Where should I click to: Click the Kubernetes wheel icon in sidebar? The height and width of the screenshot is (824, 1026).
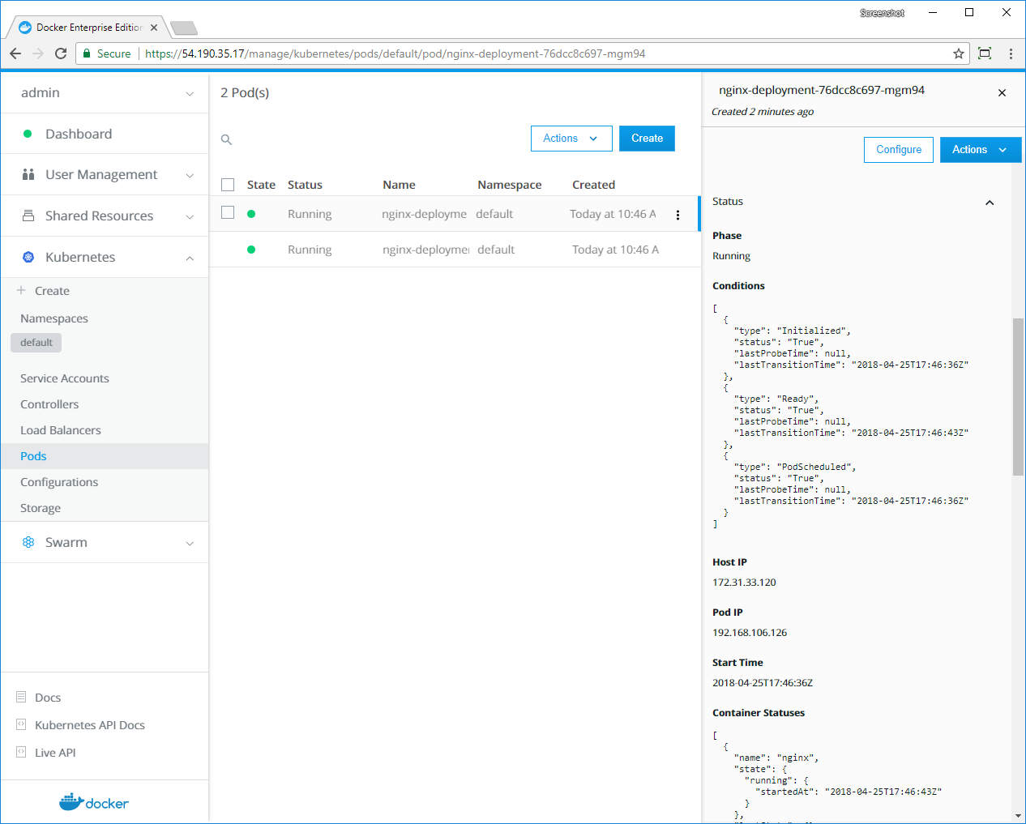28,257
